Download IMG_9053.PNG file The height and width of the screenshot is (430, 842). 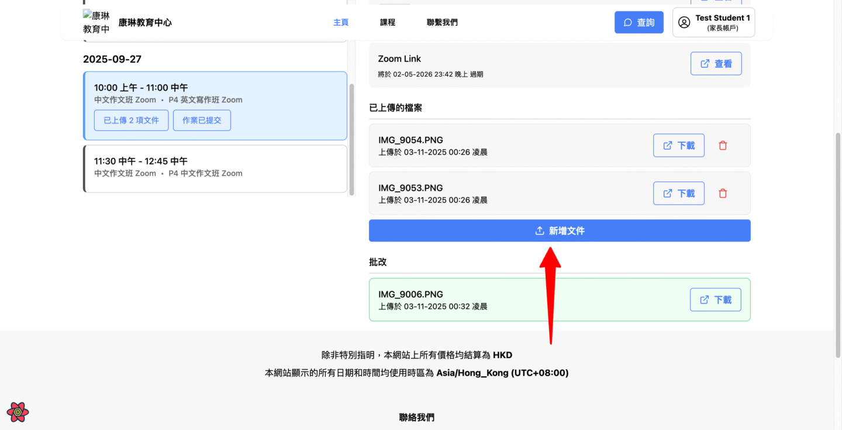(x=678, y=194)
